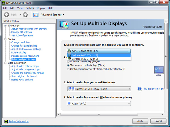170x127 pixels.
Task: Collapse the Display tree node
Action: pyautogui.click(x=5, y=39)
